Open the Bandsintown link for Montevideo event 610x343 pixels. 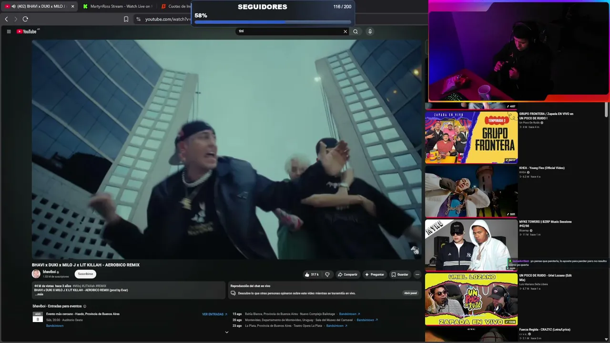tap(367, 320)
